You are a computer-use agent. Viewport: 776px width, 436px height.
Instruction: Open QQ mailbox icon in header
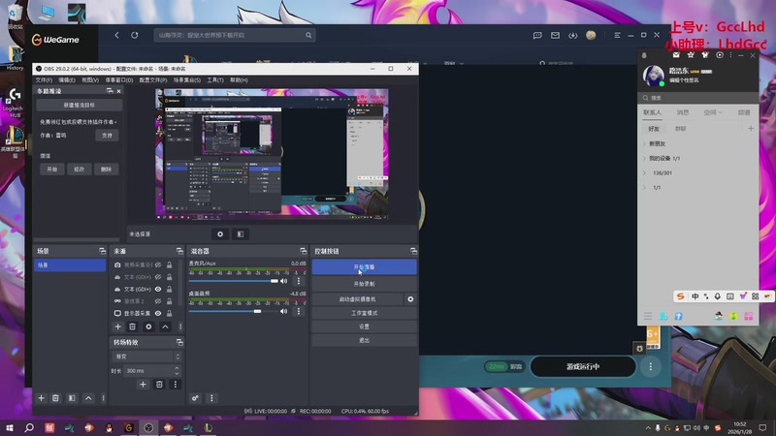(x=676, y=55)
